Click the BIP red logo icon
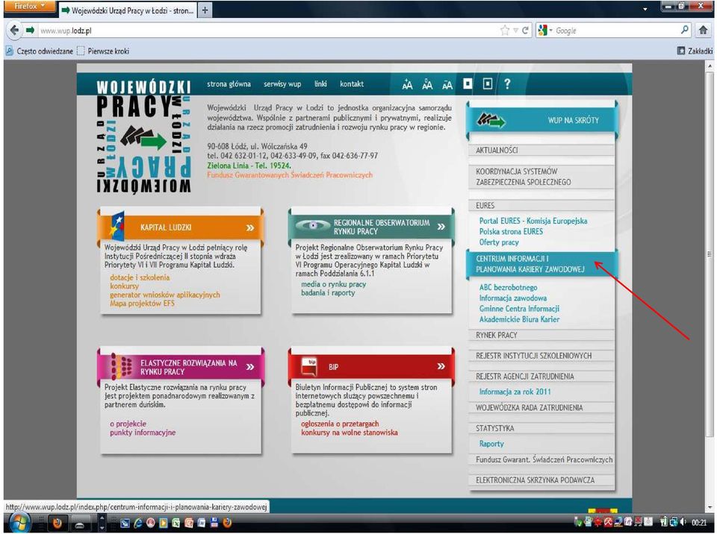The height and width of the screenshot is (534, 717). pos(309,366)
